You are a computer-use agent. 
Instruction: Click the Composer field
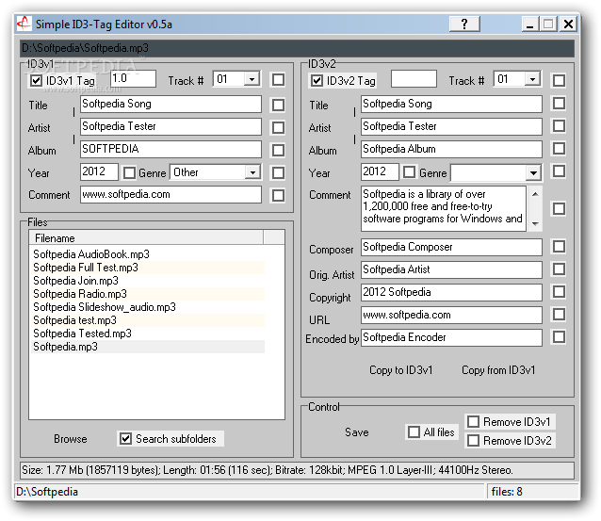click(451, 247)
